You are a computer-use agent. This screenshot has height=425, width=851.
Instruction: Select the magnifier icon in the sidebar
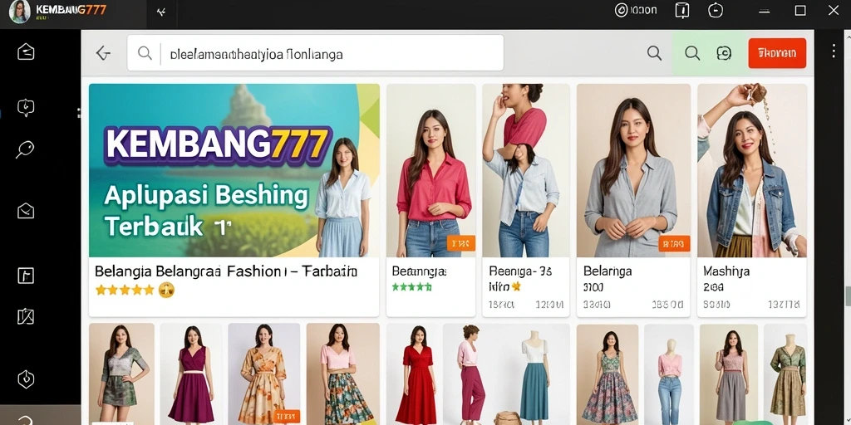tap(25, 149)
